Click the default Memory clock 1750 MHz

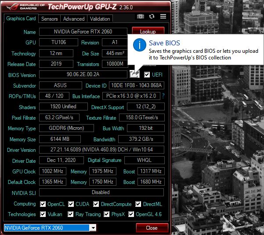[x=102, y=182]
